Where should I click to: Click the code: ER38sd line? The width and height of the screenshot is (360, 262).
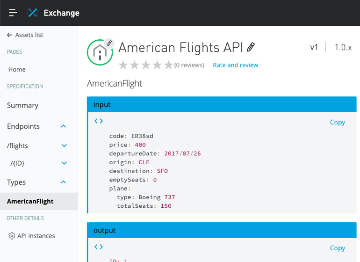[x=131, y=136]
